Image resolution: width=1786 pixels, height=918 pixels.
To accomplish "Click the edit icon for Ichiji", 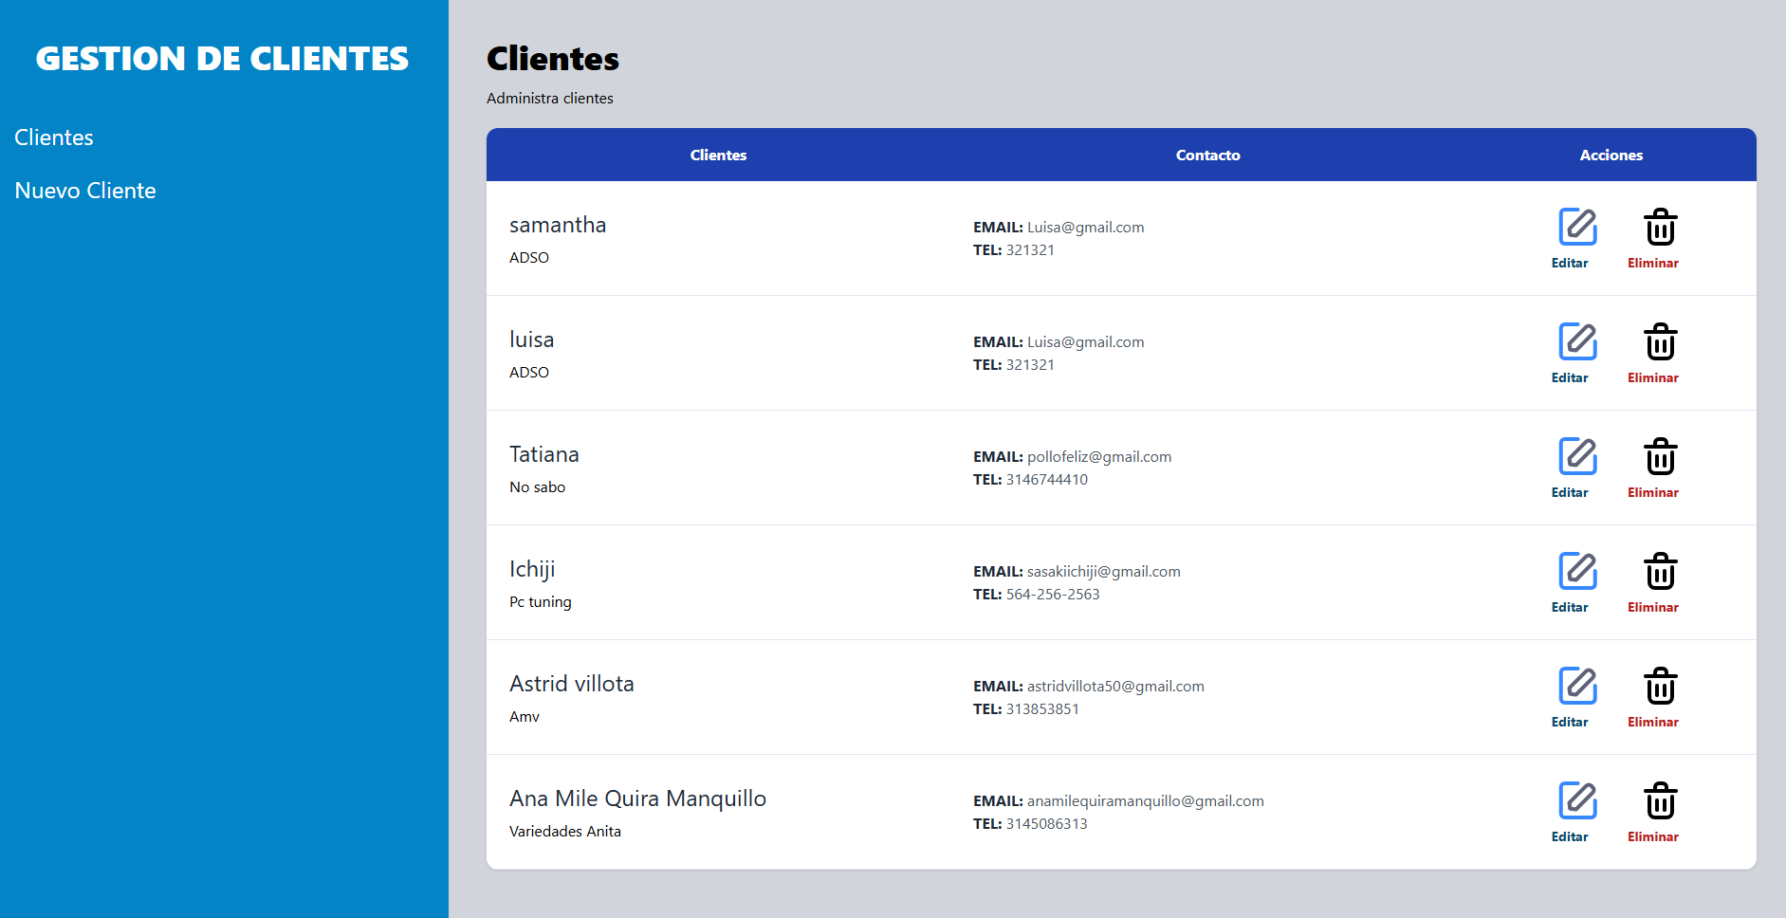I will [1577, 571].
